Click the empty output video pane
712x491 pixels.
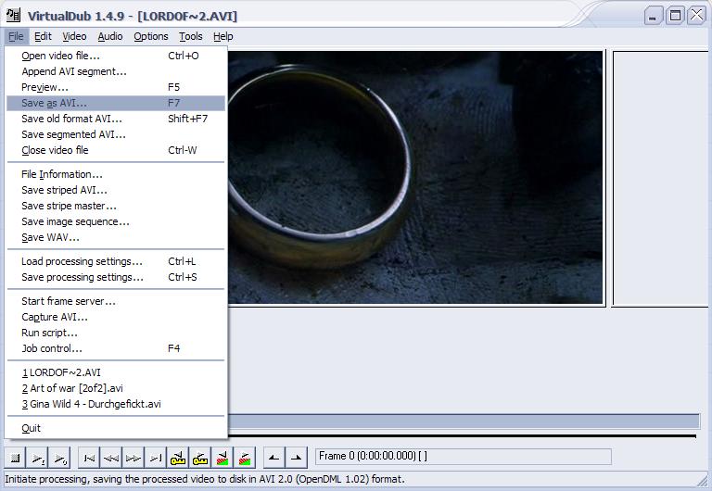(661, 179)
